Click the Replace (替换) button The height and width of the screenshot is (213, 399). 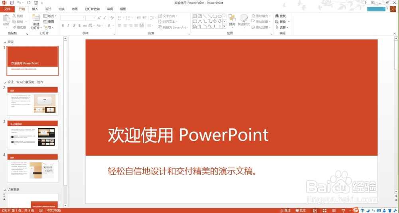click(282, 21)
